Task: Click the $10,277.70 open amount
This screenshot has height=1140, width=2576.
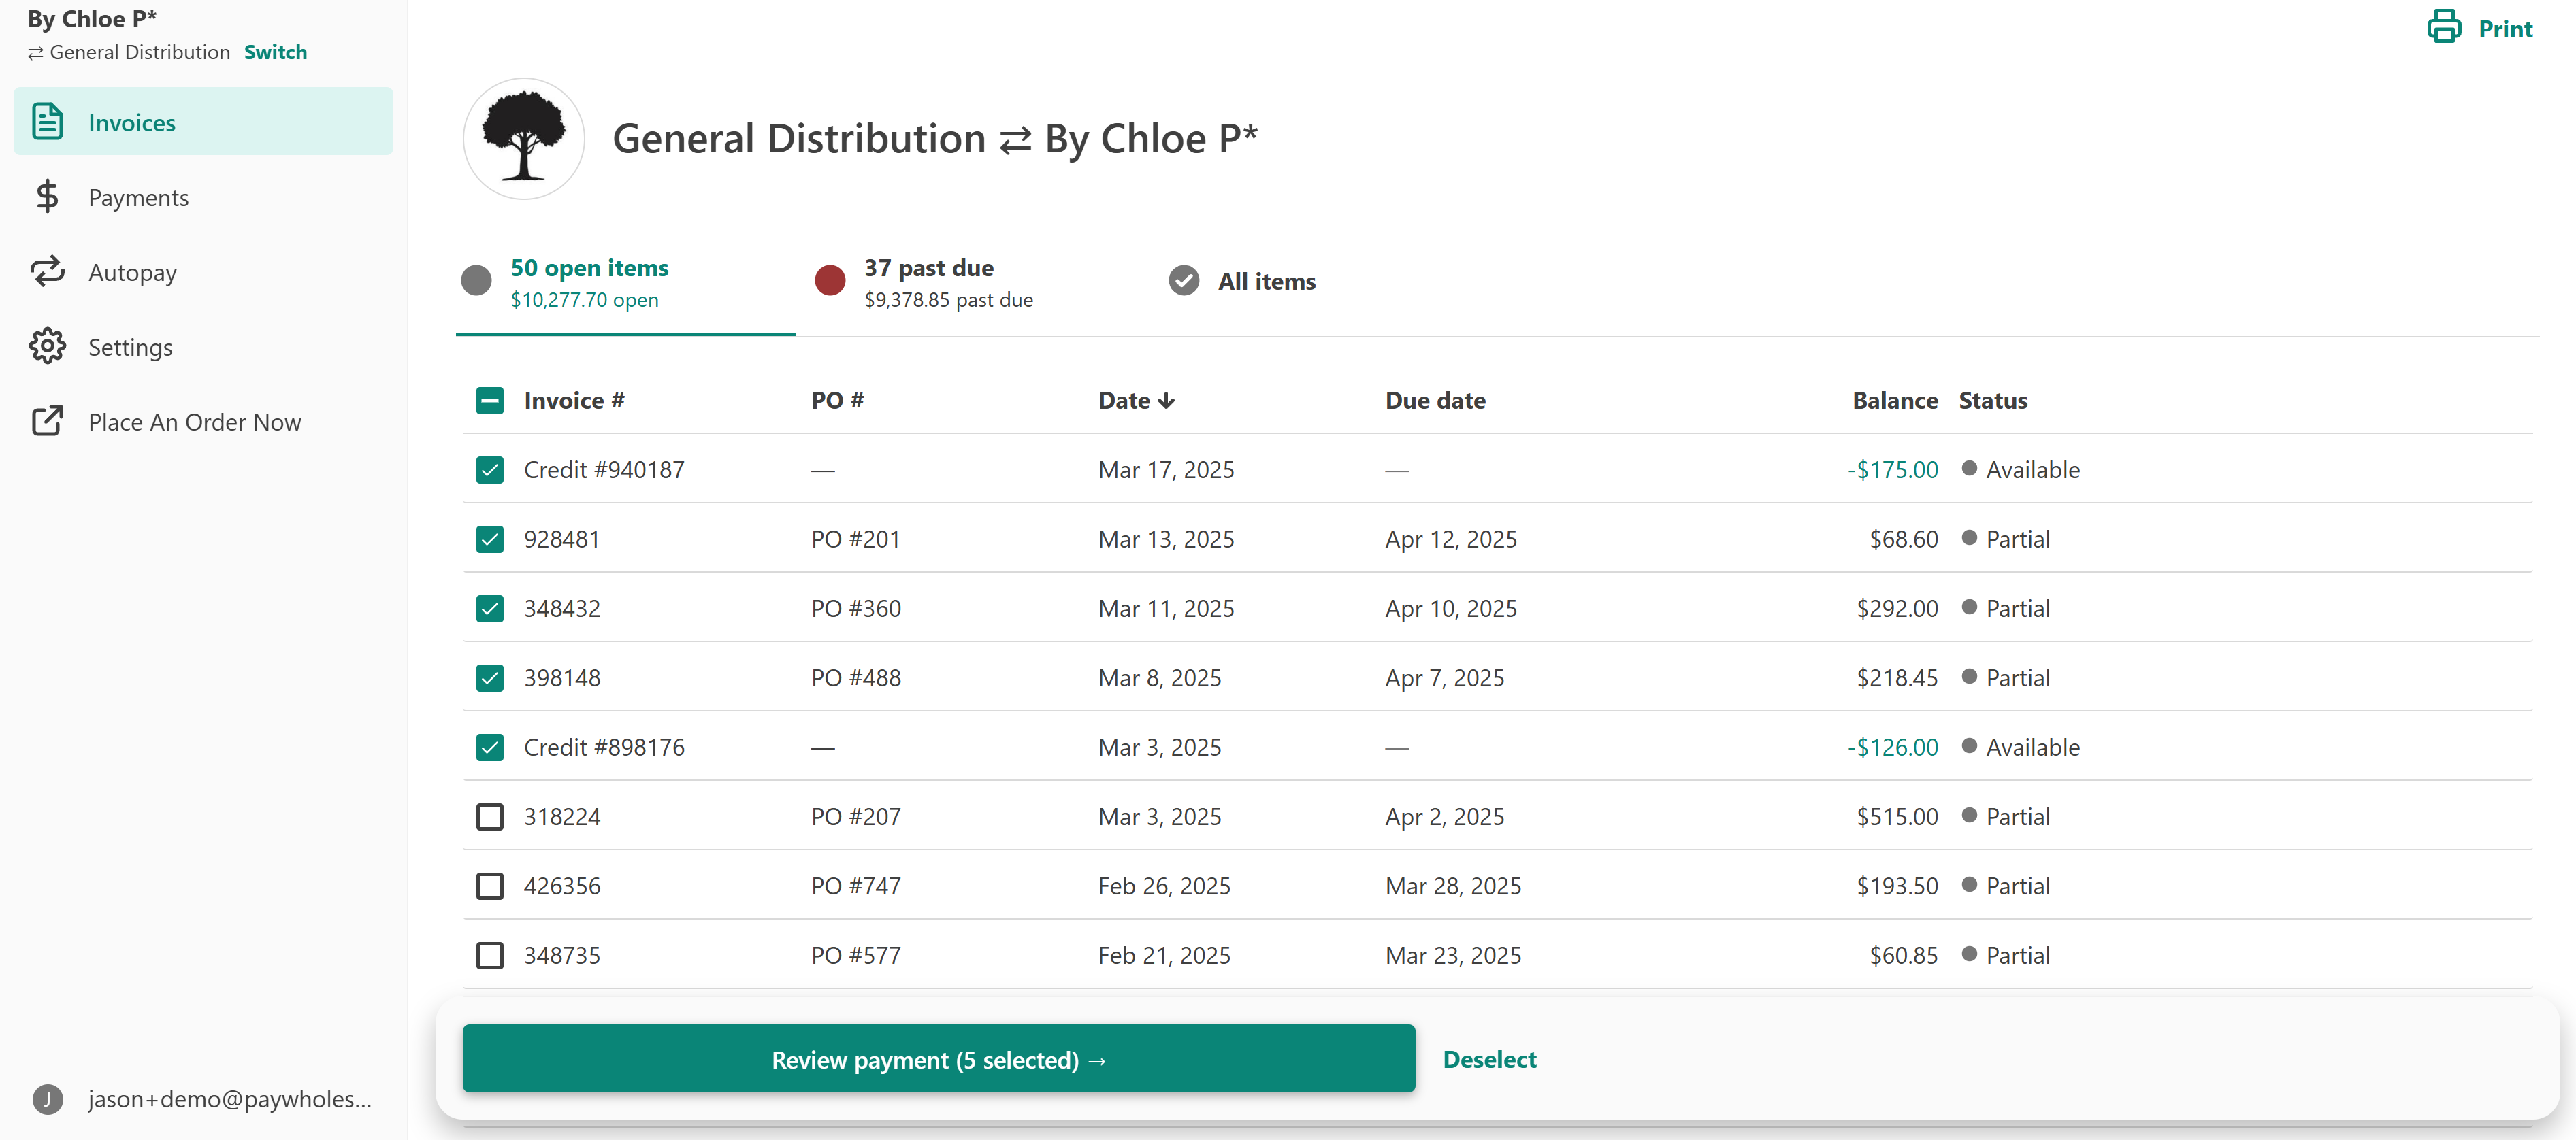Action: (x=584, y=300)
